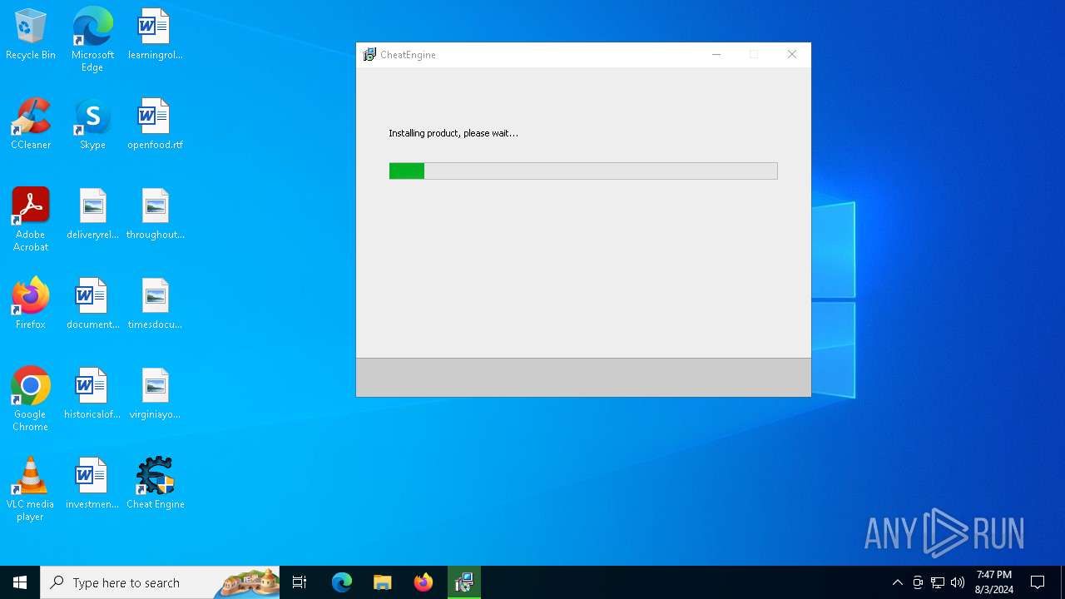This screenshot has width=1065, height=599.
Task: Select the Cheat Engine desktop icon
Action: coord(155,483)
